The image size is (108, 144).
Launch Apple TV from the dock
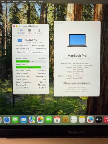point(98,120)
